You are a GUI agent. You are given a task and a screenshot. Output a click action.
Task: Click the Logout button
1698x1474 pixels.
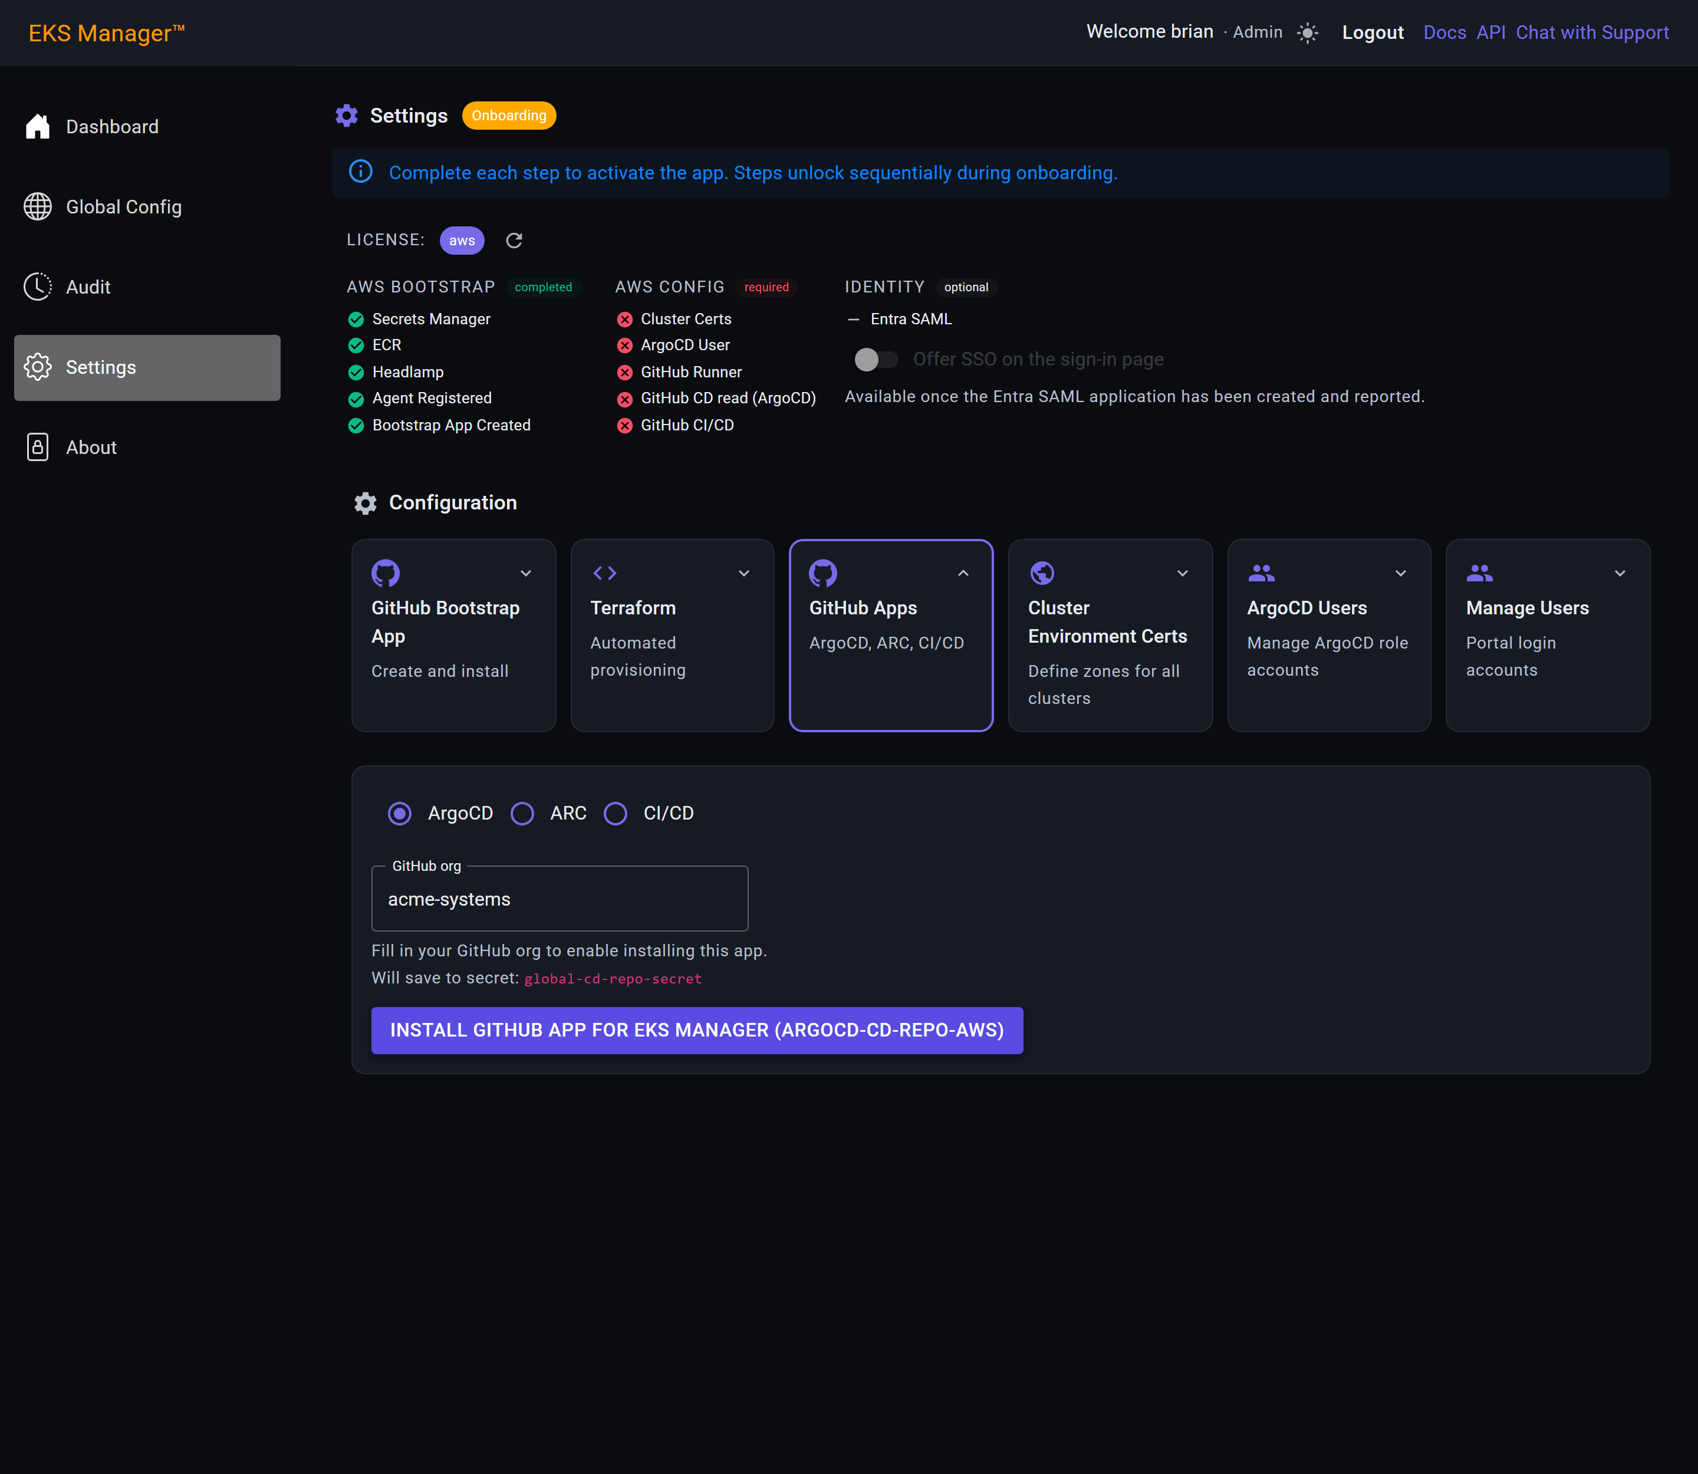tap(1372, 33)
